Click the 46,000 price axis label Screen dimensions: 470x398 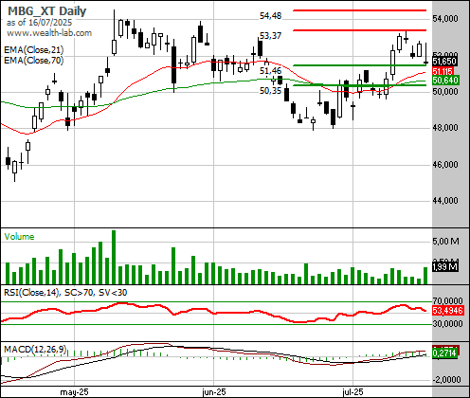(445, 164)
